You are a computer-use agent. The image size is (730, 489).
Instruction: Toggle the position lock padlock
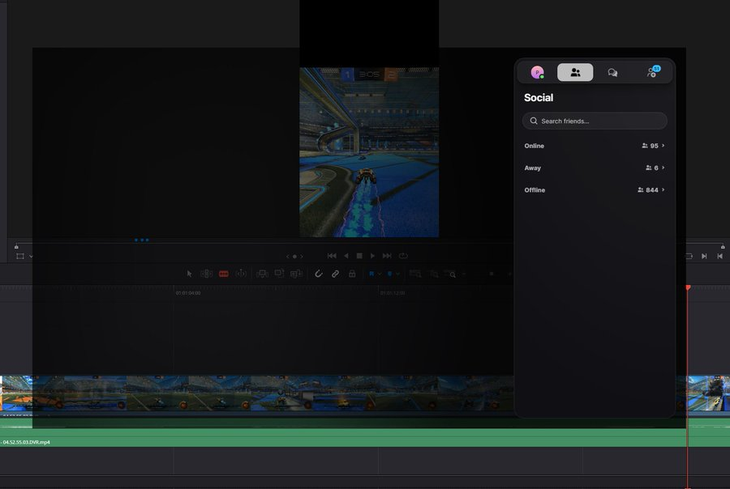[x=352, y=274]
